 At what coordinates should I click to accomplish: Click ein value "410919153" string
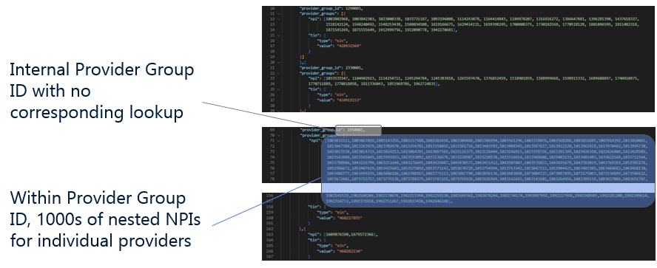tap(349, 100)
